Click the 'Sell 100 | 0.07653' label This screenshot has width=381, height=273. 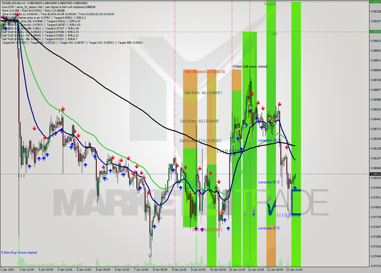pyautogui.click(x=207, y=230)
